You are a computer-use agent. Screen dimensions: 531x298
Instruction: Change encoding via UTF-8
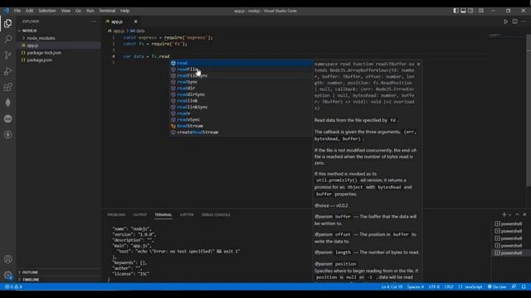434,287
